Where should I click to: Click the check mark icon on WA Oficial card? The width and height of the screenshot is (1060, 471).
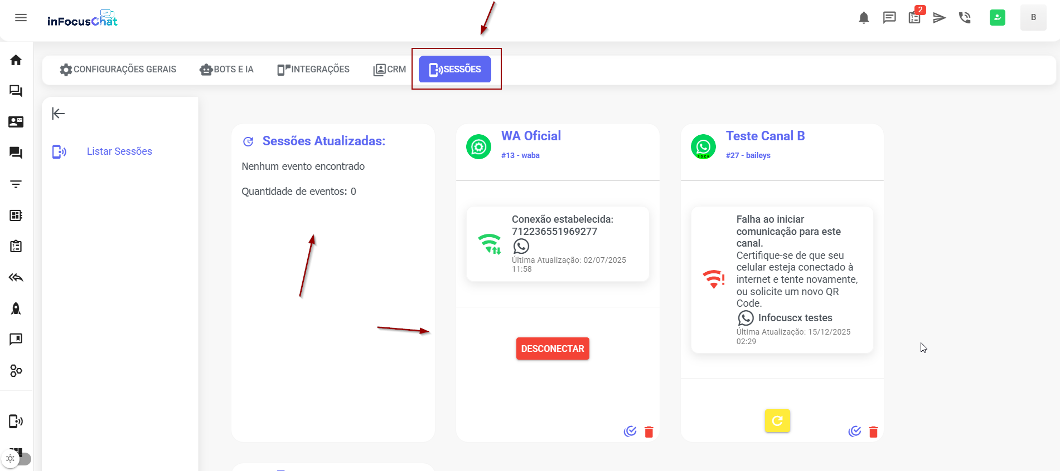point(630,431)
